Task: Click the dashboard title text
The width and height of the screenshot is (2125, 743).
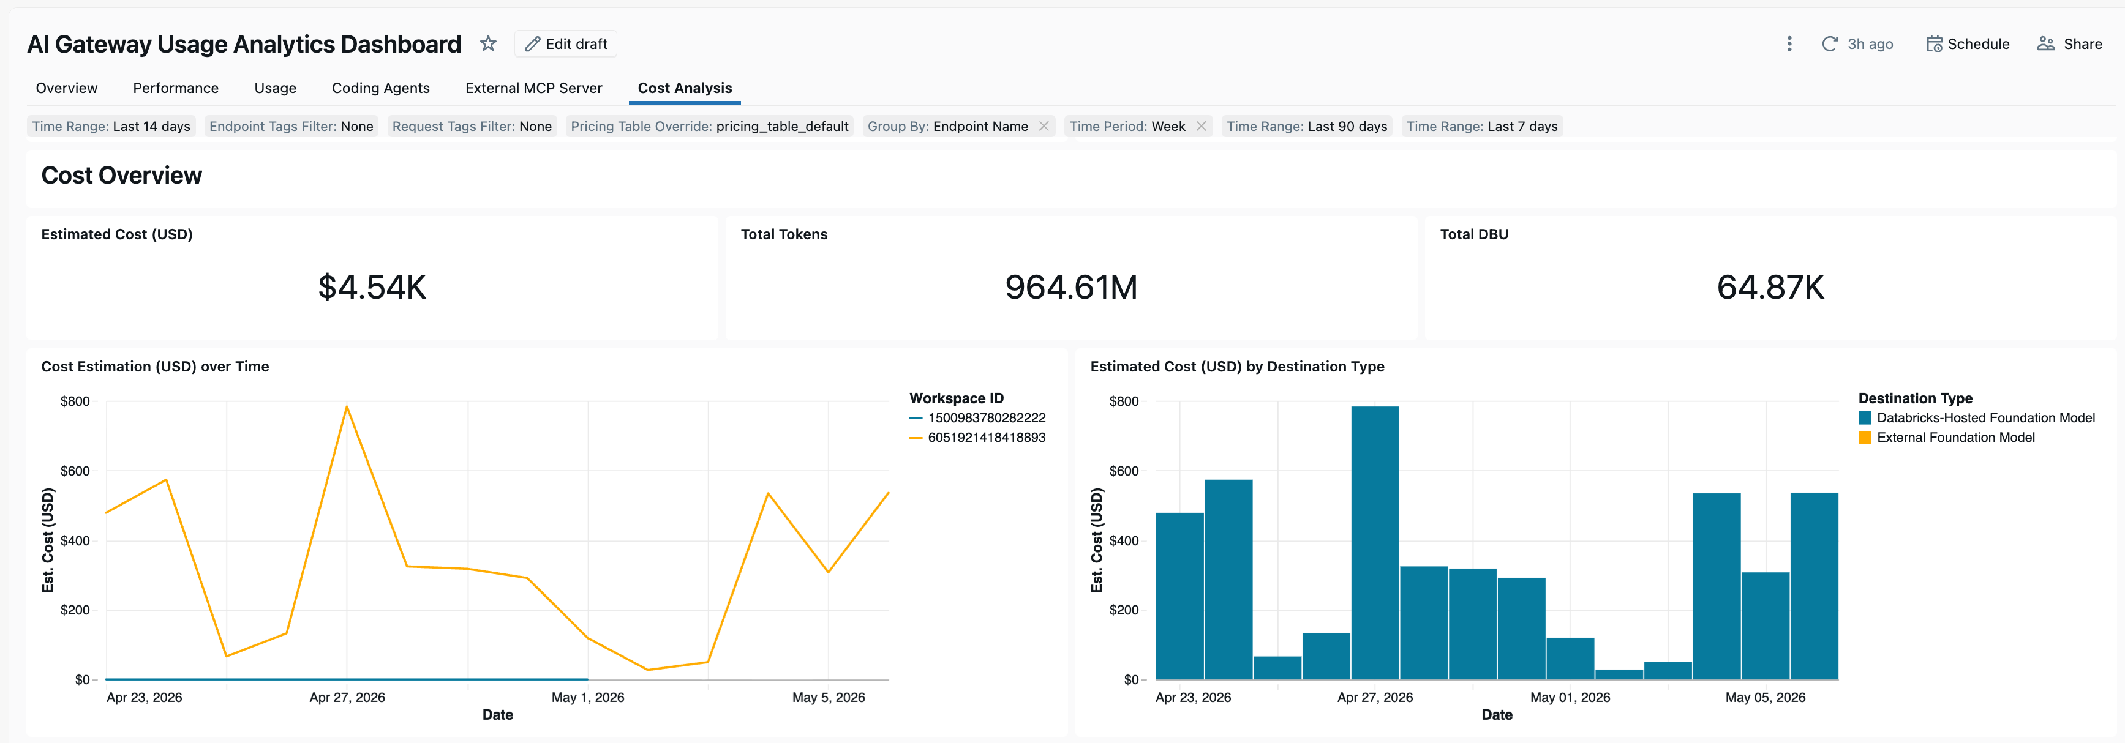Action: 244,43
